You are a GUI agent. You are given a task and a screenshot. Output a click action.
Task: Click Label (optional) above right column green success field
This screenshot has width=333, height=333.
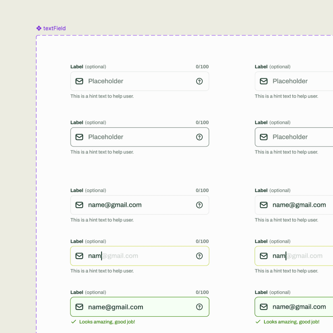[272, 293]
